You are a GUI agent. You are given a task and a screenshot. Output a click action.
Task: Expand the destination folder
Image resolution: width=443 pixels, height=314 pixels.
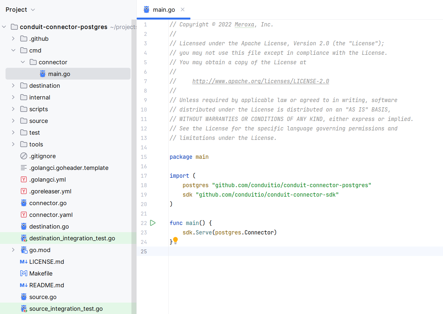(x=13, y=85)
